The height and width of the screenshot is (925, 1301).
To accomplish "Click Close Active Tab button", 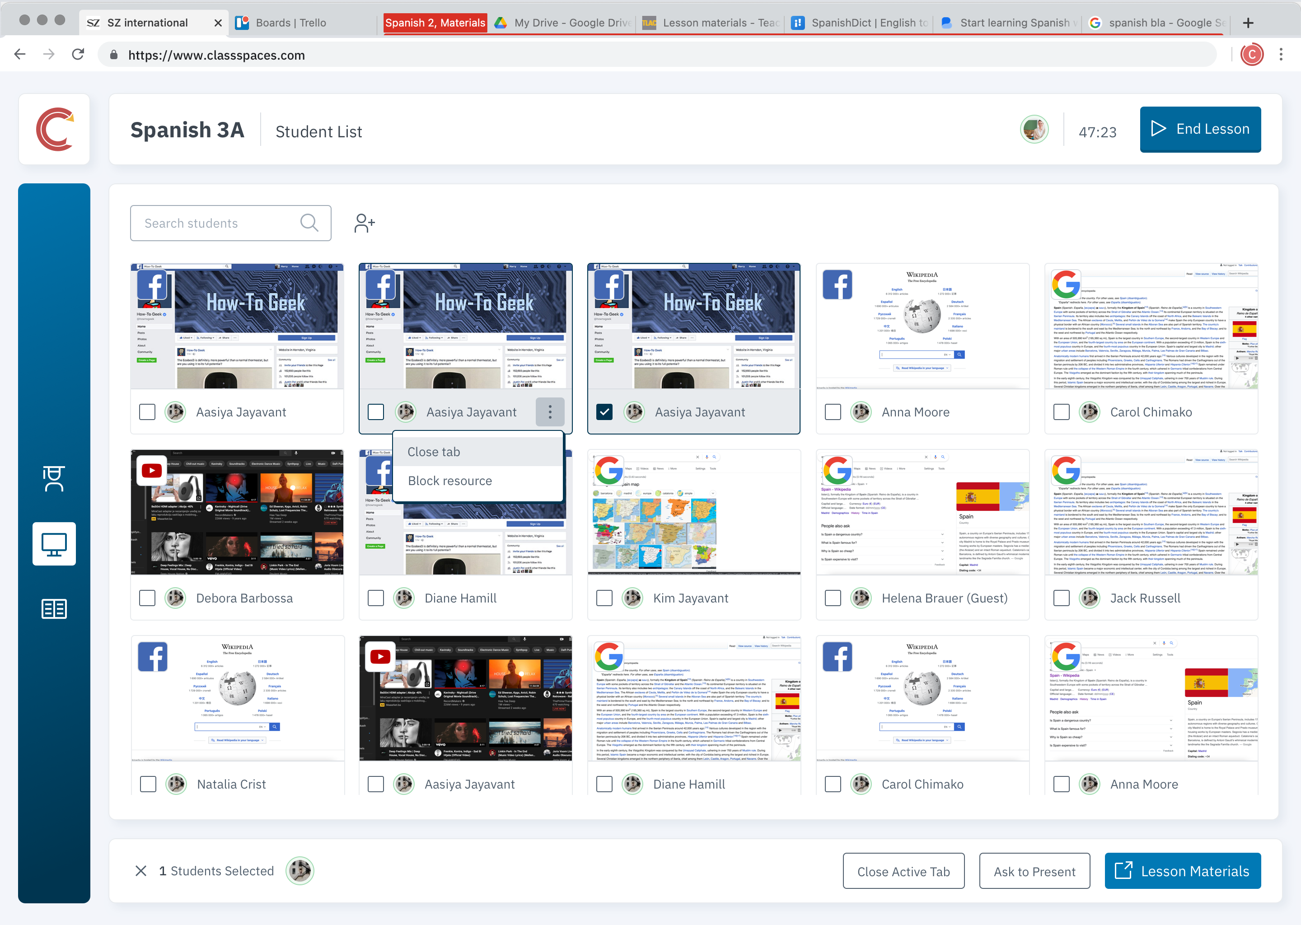I will [x=903, y=871].
